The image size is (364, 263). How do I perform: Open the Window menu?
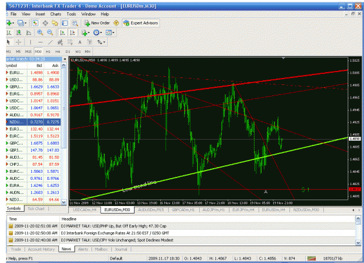pos(89,14)
